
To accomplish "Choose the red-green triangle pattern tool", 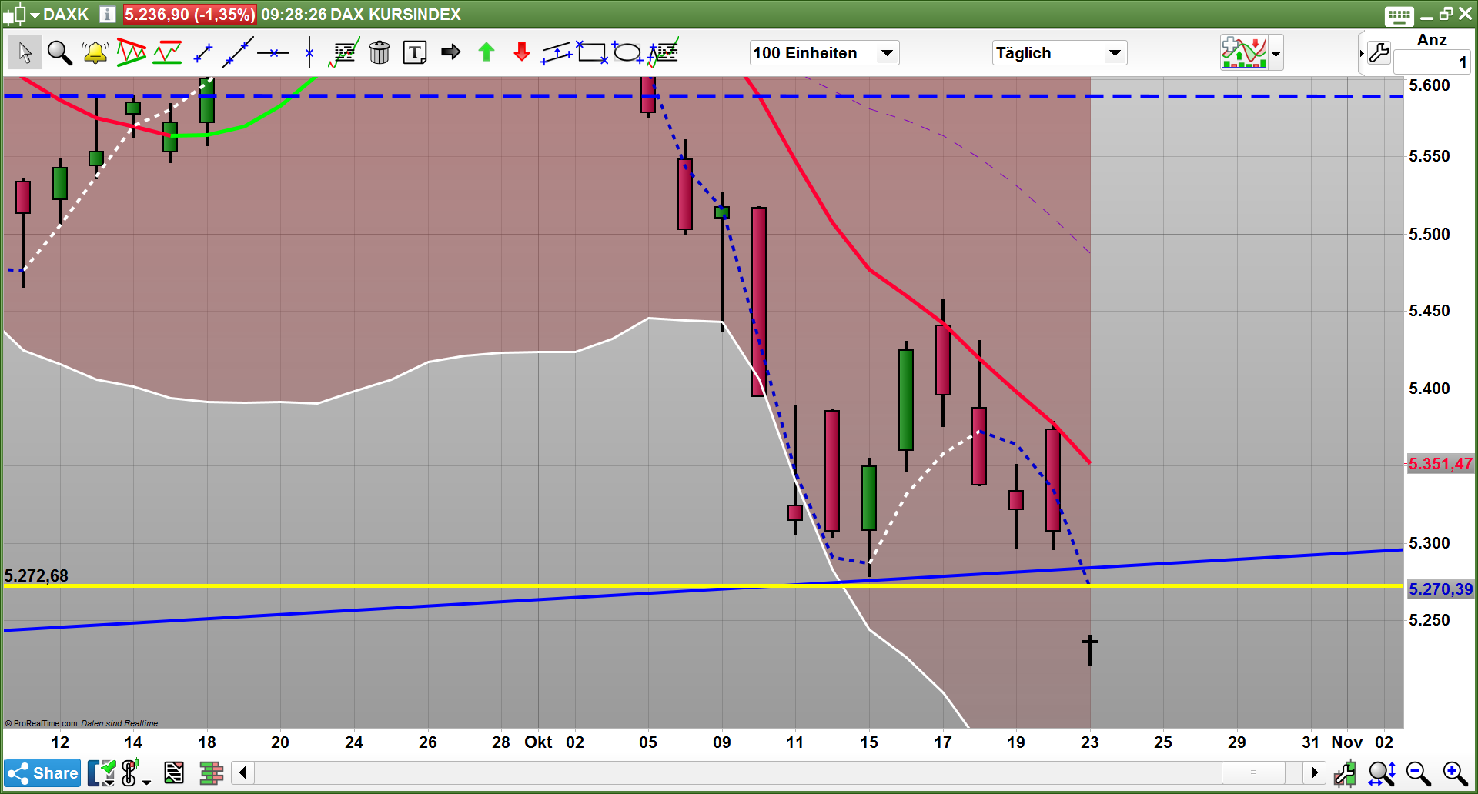I will [132, 52].
